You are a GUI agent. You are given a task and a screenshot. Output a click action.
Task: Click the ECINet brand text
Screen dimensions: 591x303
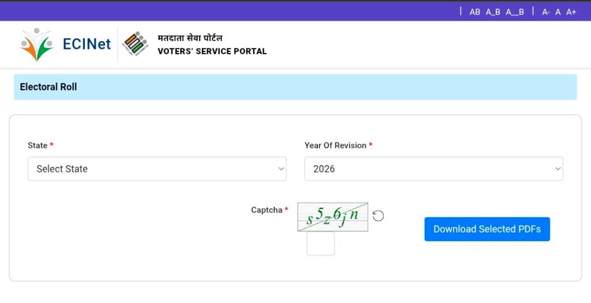coord(87,44)
